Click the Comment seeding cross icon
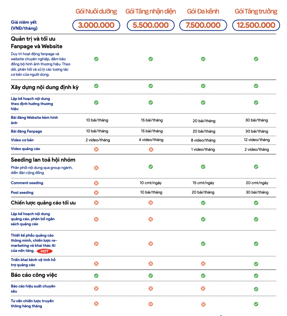287x316 pixels. click(96, 183)
